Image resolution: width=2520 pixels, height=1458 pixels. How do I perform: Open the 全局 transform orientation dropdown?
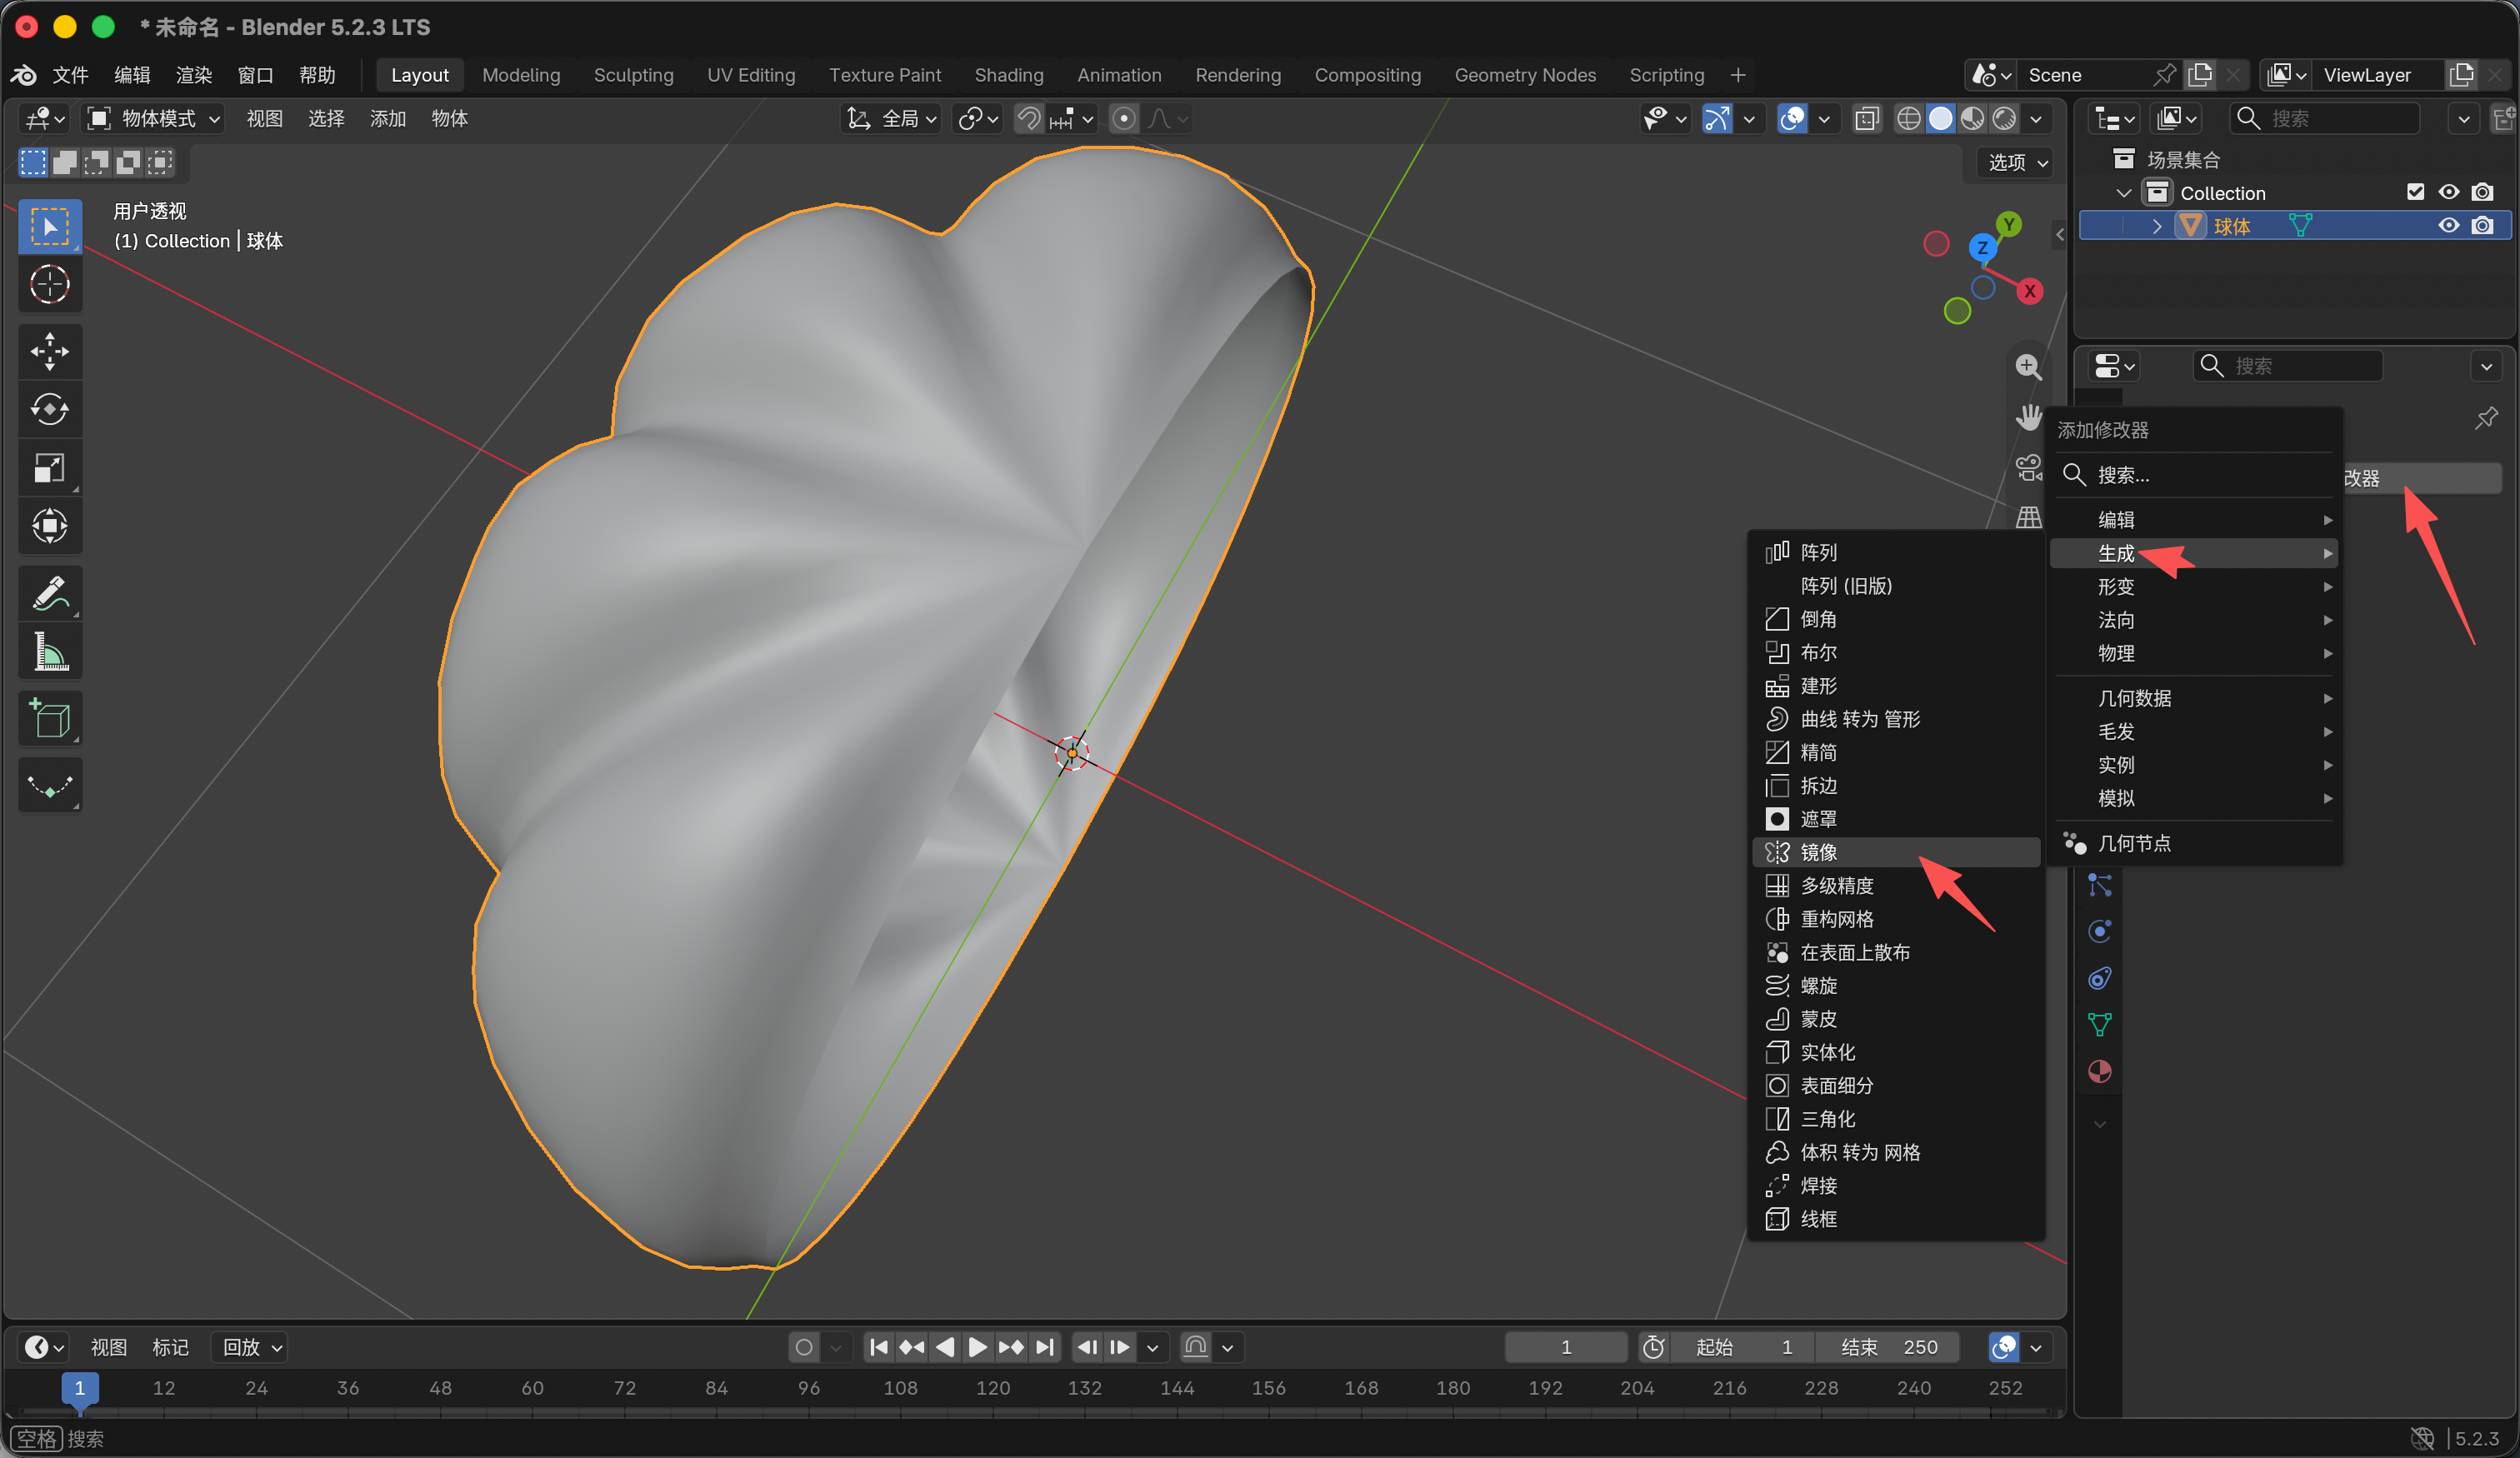tap(891, 119)
